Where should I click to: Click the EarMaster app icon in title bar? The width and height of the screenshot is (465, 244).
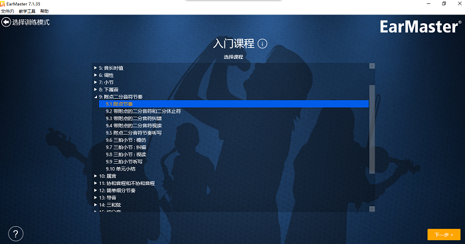tap(3, 3)
